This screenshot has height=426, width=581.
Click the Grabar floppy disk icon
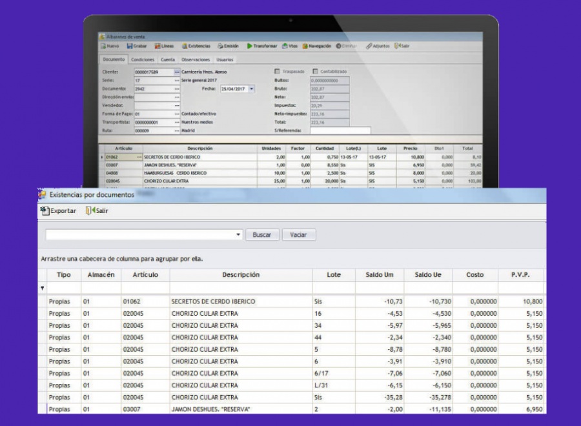(x=130, y=46)
